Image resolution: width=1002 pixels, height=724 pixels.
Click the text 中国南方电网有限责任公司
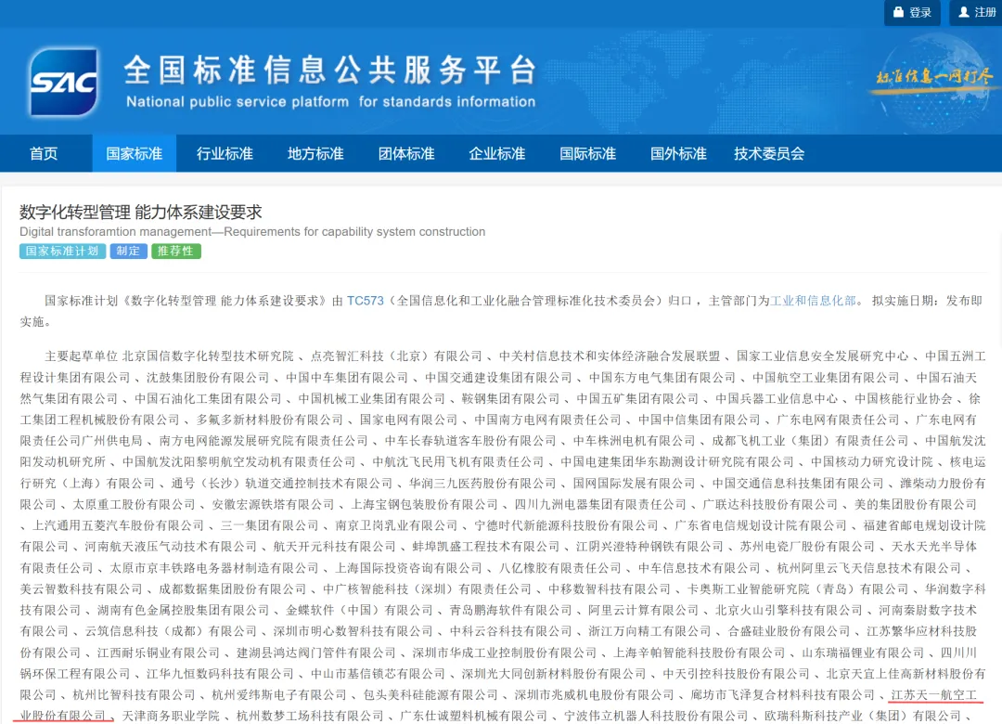point(547,420)
